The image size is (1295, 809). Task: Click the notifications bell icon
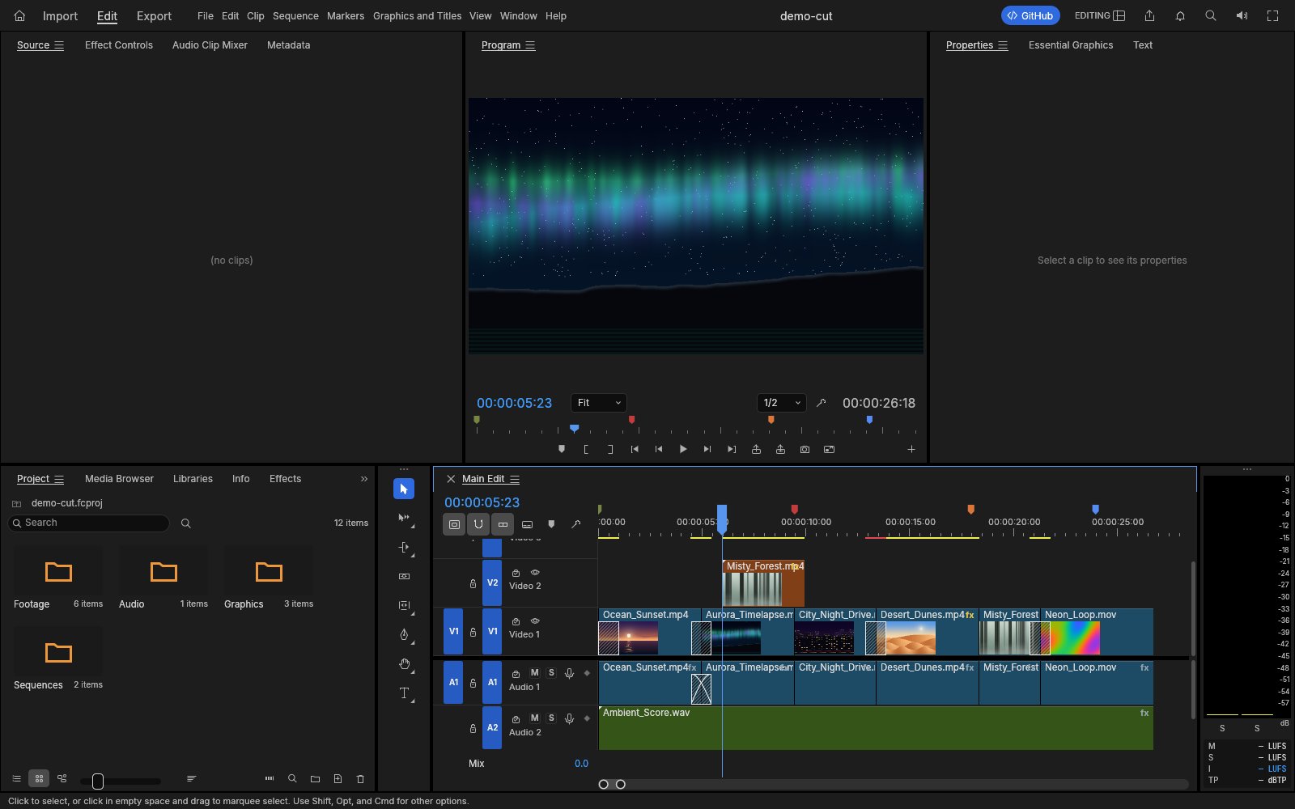(x=1180, y=15)
